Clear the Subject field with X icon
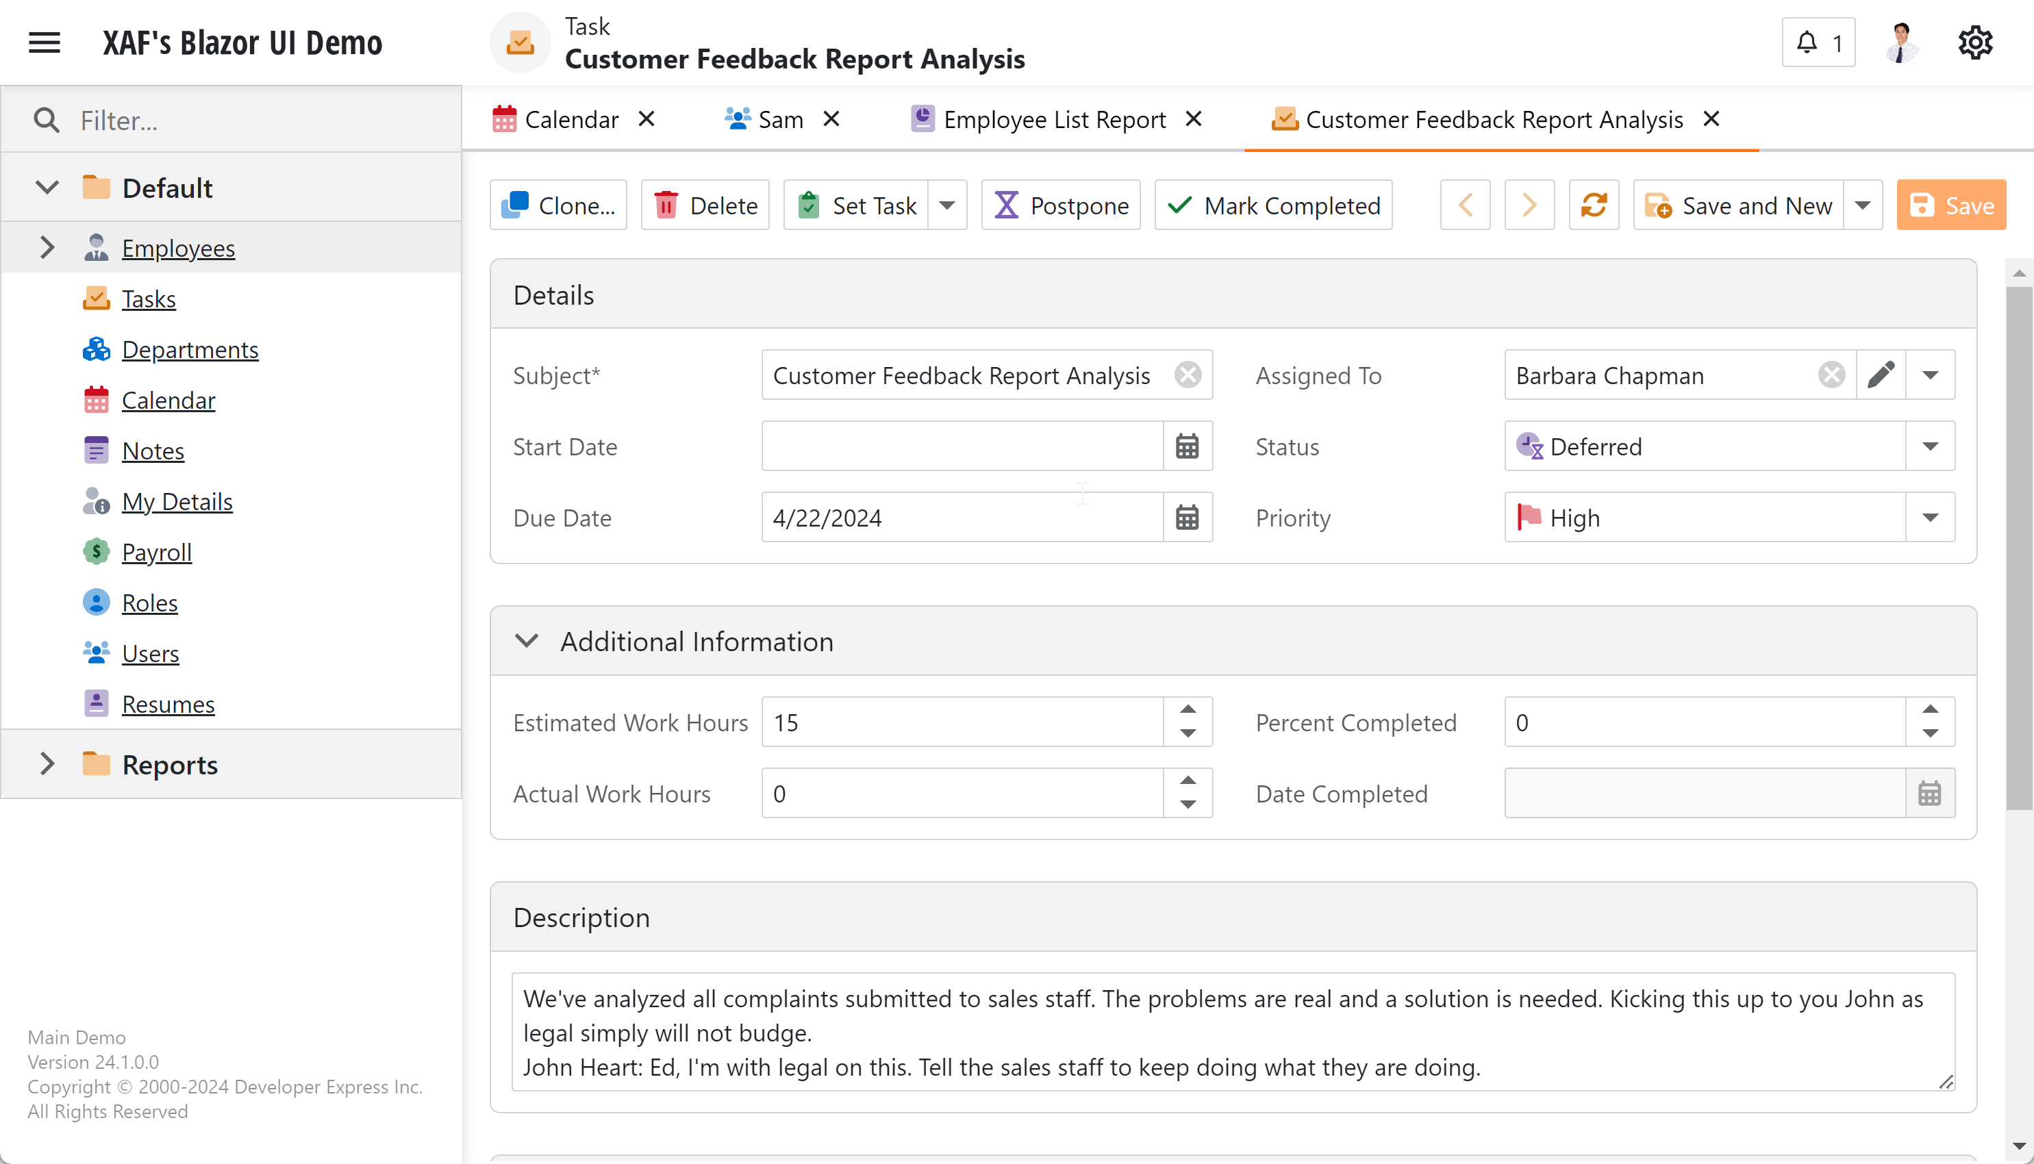 coord(1188,375)
